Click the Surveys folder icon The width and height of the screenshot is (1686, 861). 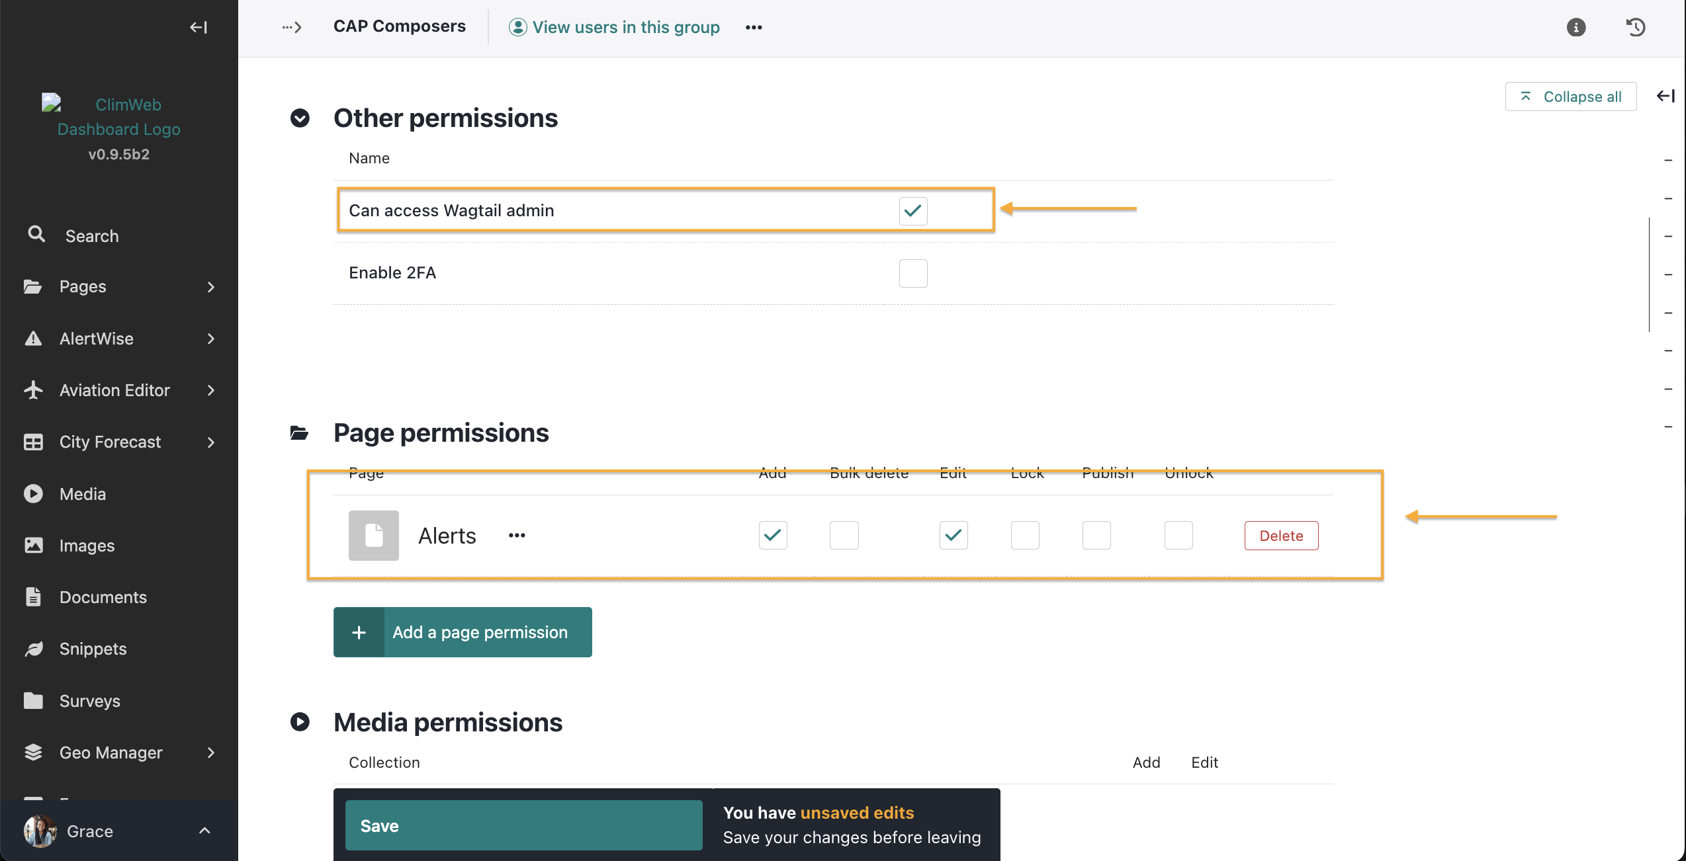[33, 701]
